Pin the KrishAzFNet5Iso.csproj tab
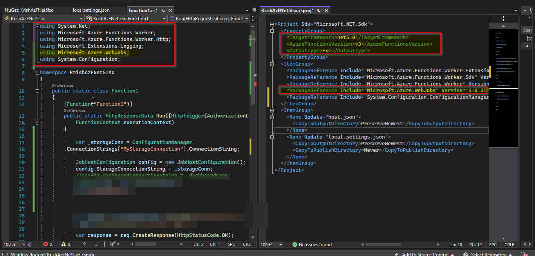The image size is (535, 256). 319,11
